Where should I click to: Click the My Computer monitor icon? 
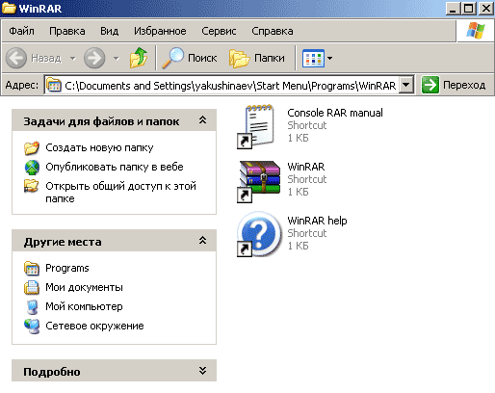[32, 307]
